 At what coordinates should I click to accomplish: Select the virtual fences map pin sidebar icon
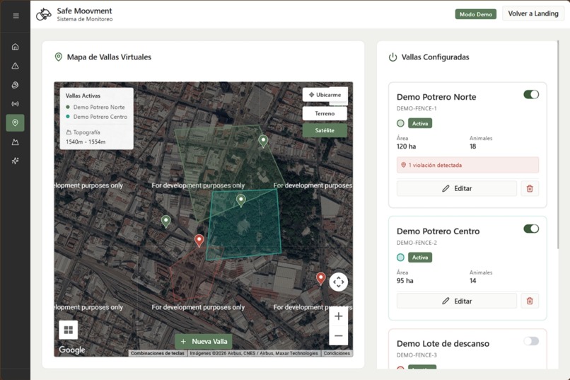tap(16, 123)
